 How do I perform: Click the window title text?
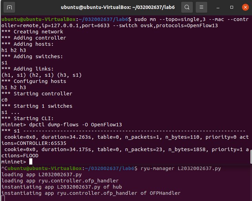click(118, 7)
